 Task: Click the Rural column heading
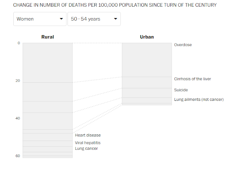click(x=48, y=37)
